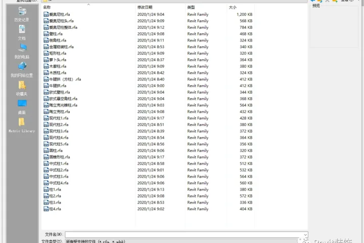Click the size value 784 KB
The image size is (364, 243).
(x=246, y=27)
